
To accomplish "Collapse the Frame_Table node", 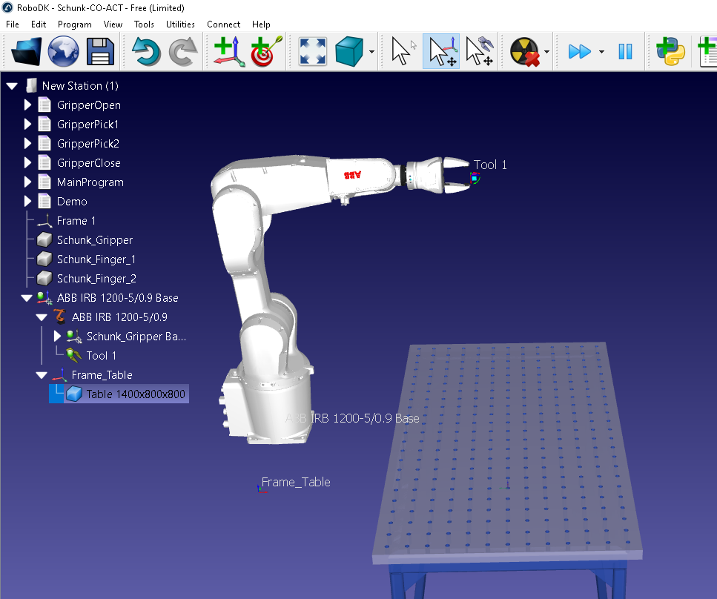I will point(42,375).
